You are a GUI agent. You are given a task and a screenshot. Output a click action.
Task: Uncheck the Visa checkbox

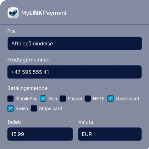click(x=43, y=99)
